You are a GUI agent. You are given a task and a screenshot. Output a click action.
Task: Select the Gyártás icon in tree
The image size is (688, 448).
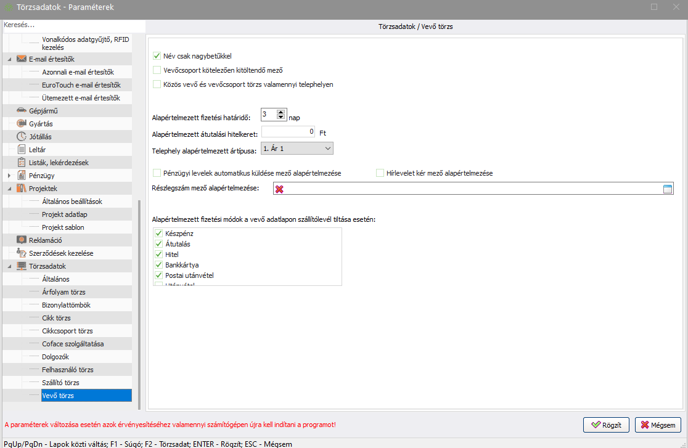(21, 124)
